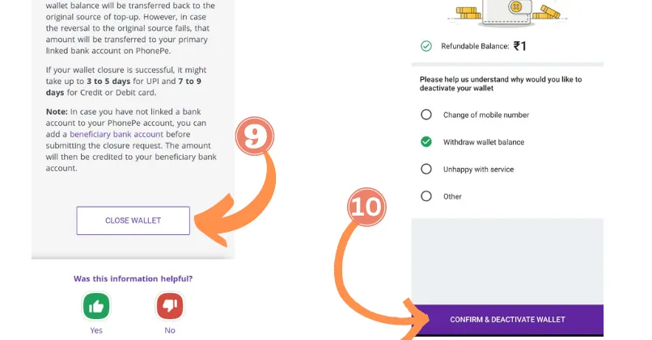Image resolution: width=652 pixels, height=340 pixels.
Task: Click the Refundable Balance label text
Action: click(475, 46)
